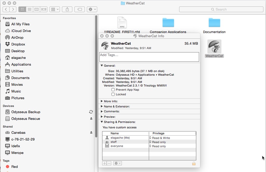
Task: Open iCloud Drive in sidebar
Action: [x=21, y=31]
